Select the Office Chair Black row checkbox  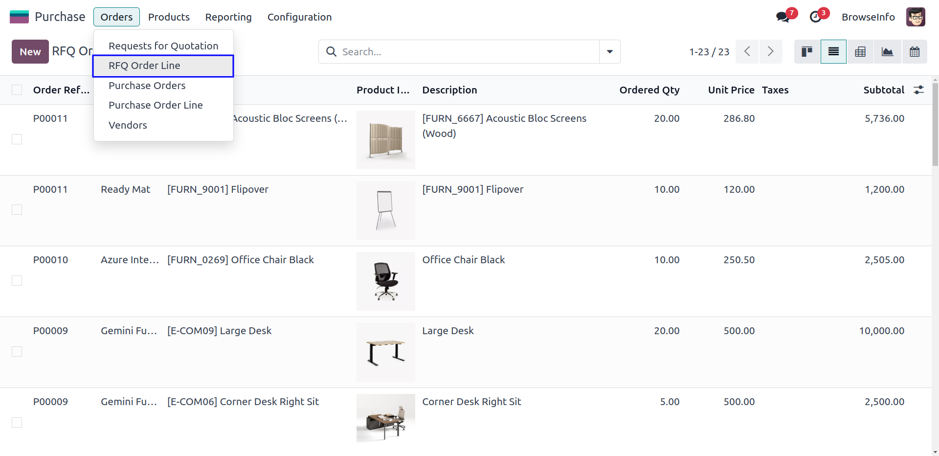(17, 280)
